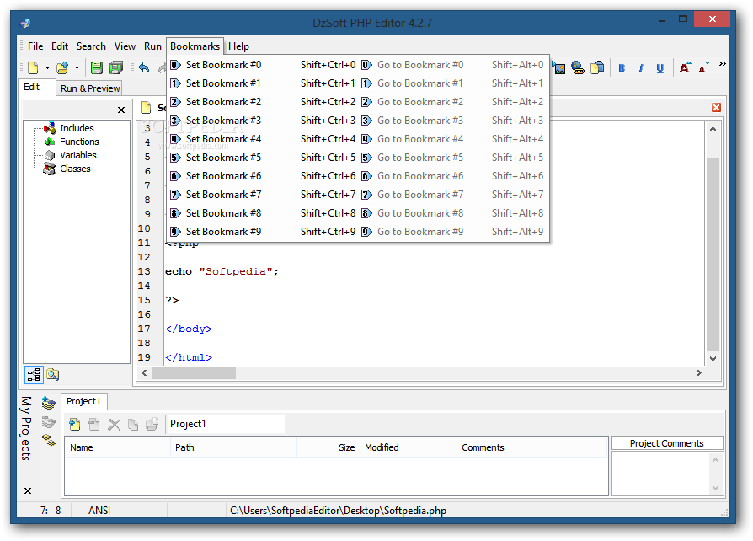Image resolution: width=753 pixels, height=541 pixels.
Task: Click the Decrease font size icon
Action: 703,67
